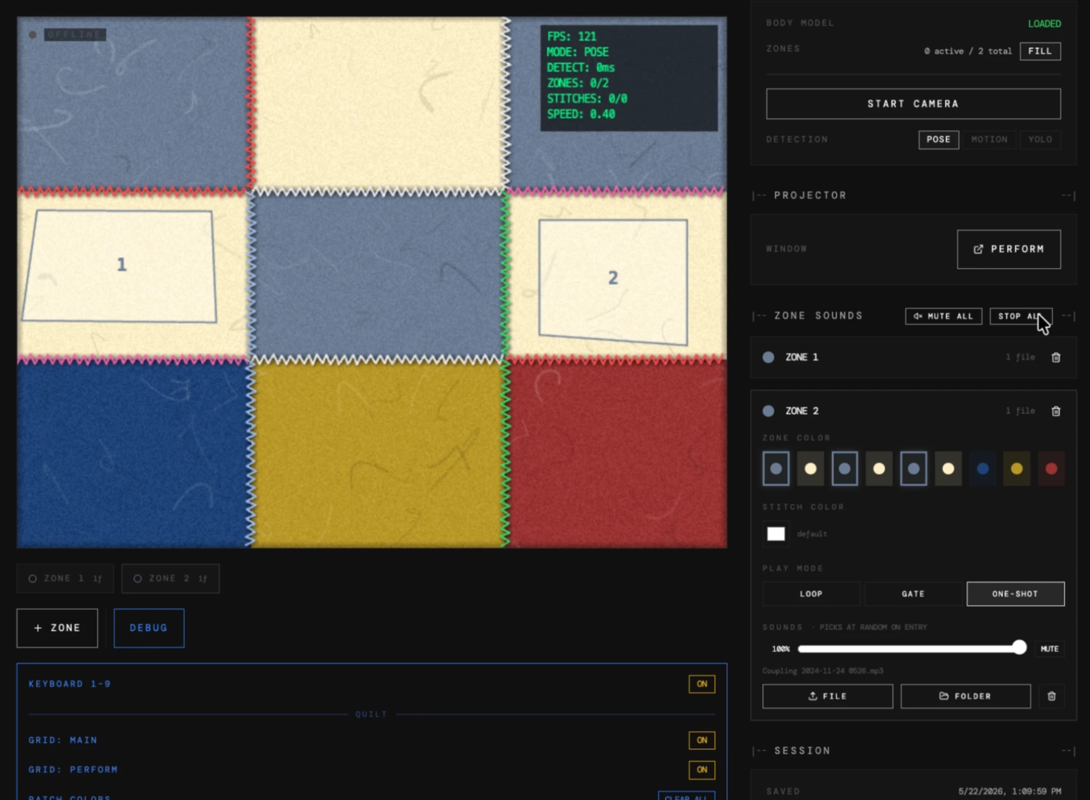1090x800 pixels.
Task: Click the FILL zones button
Action: point(1040,51)
